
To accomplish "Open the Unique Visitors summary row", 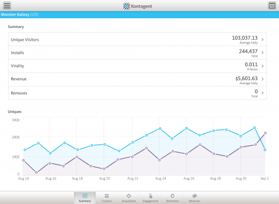I will (x=137, y=39).
